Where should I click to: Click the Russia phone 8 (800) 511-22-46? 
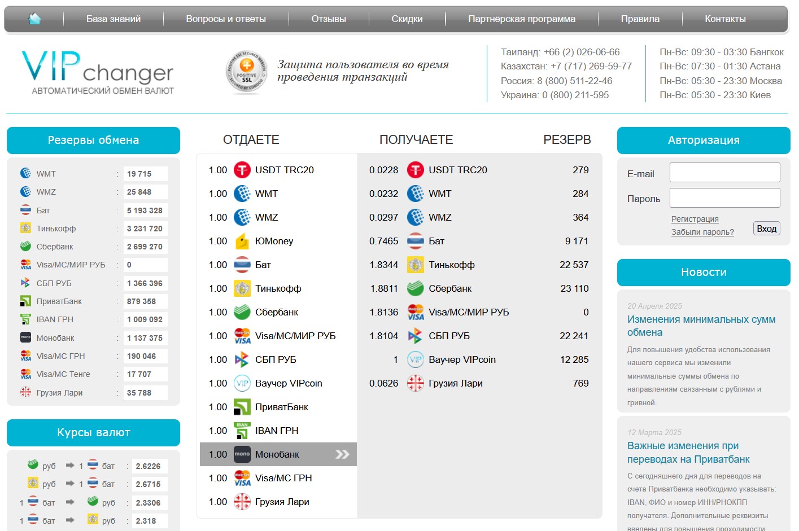pos(575,81)
